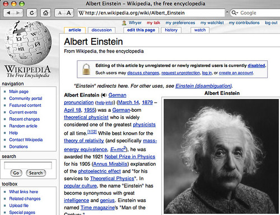
Task: Open the Time magazine link
Action: (97, 208)
